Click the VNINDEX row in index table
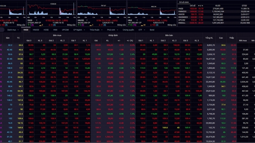 pyautogui.click(x=216, y=12)
